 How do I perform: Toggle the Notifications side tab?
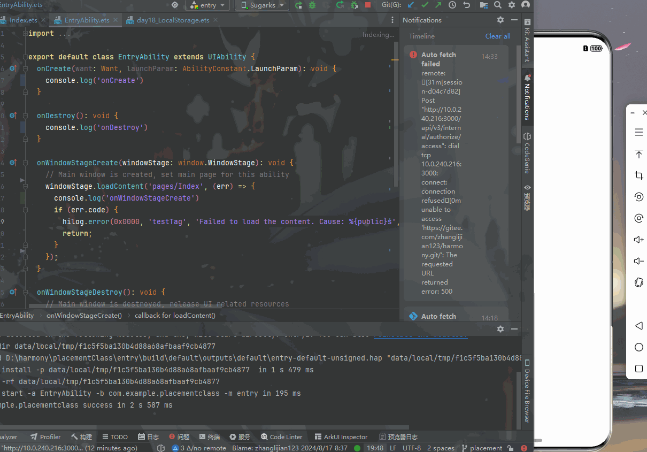[527, 97]
